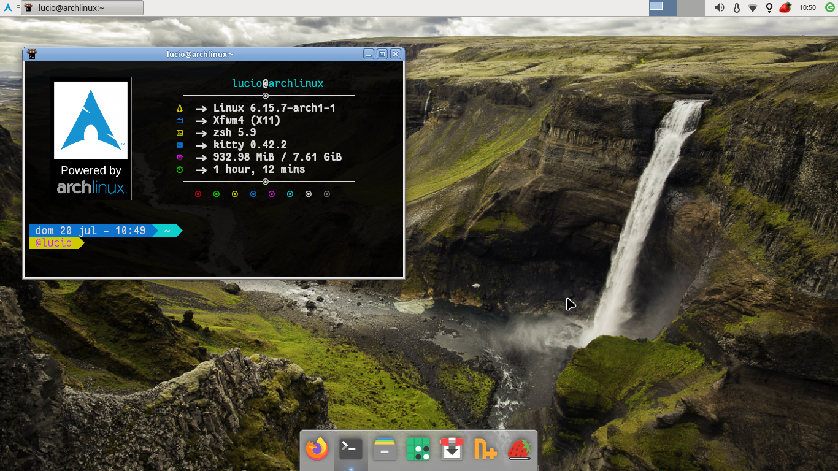Click 'Linux 6.15.7-arch1-1' kernel line
The width and height of the screenshot is (838, 471).
pyautogui.click(x=274, y=108)
